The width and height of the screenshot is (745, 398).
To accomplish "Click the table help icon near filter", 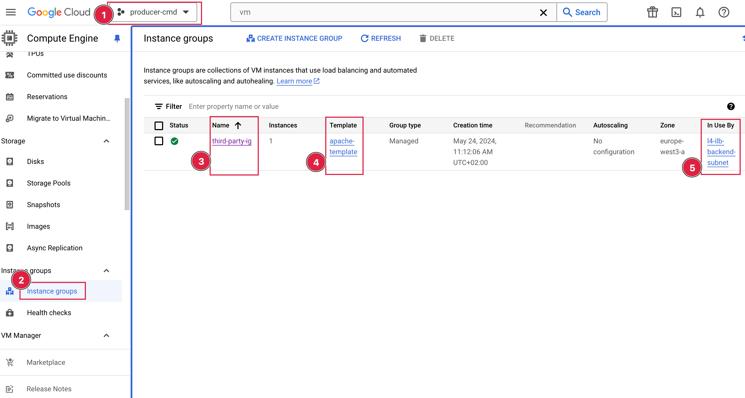I will 730,106.
